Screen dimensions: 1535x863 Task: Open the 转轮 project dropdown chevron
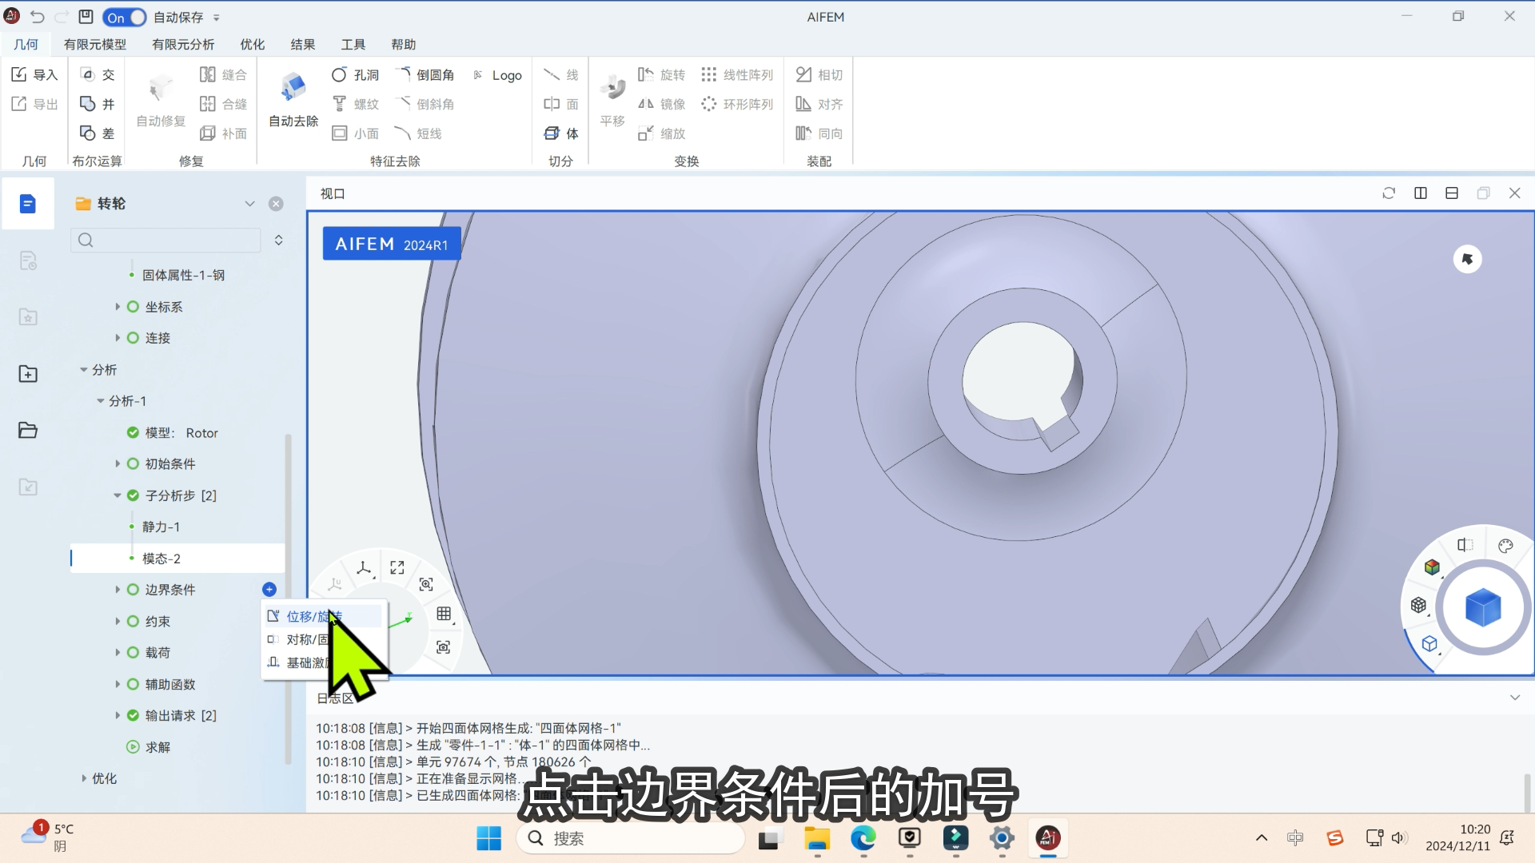pos(249,204)
